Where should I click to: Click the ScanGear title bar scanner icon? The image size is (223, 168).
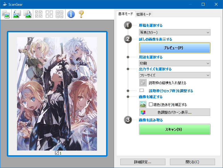point(5,4)
